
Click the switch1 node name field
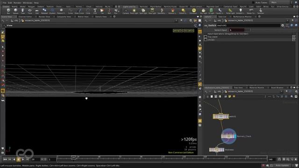248,25
